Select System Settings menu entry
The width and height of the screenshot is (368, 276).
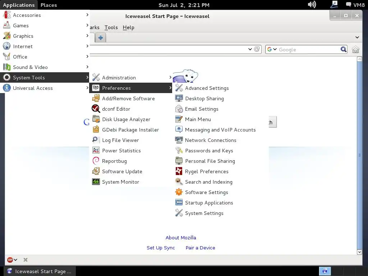pos(220,213)
